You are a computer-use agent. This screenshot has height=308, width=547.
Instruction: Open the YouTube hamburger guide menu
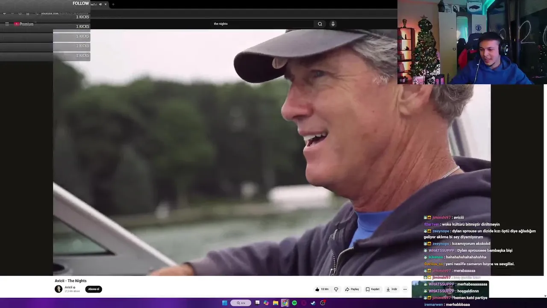[7, 24]
